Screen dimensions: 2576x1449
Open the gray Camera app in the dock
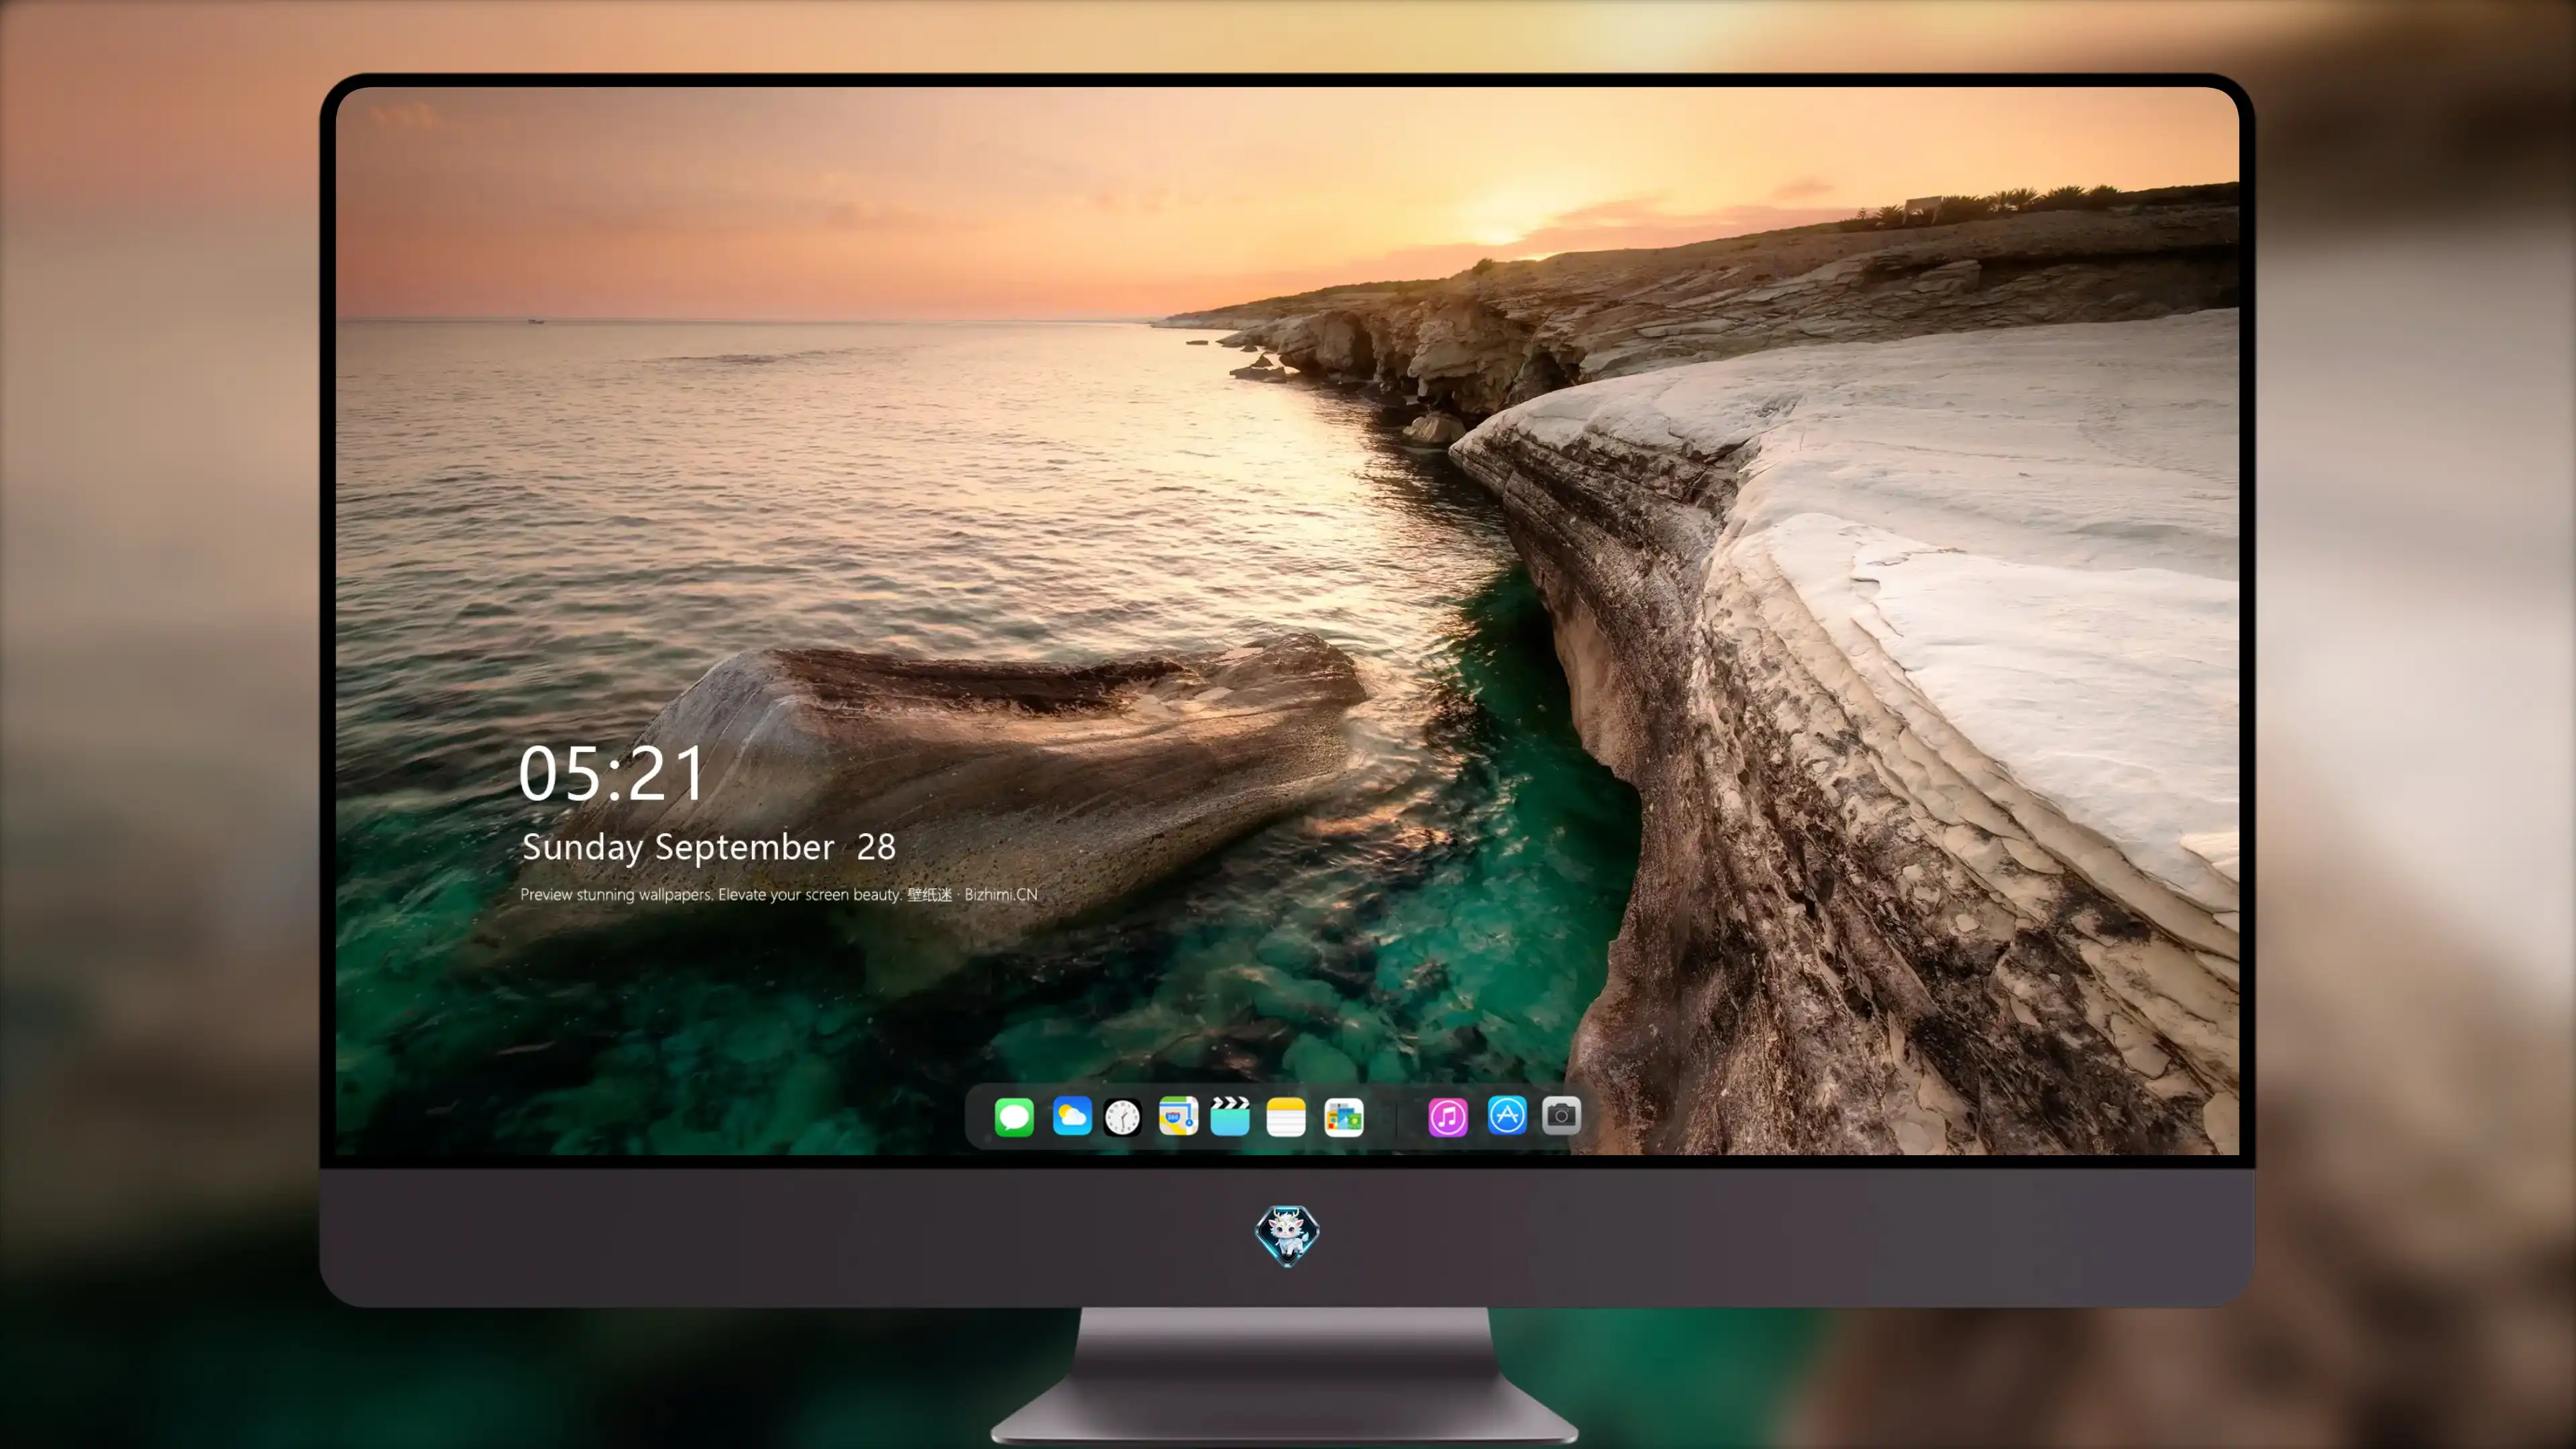pos(1561,1115)
